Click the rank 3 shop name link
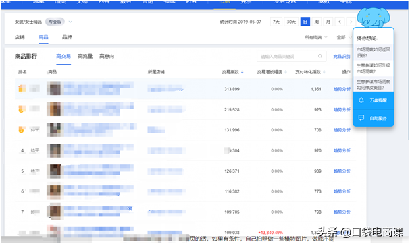Screen dimensions: 410x244 (x=156, y=129)
